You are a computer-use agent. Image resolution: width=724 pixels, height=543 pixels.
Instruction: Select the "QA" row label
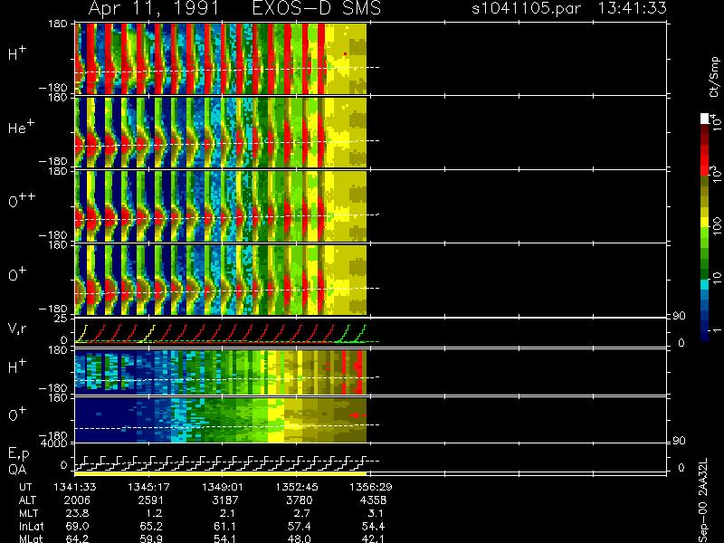coord(17,470)
